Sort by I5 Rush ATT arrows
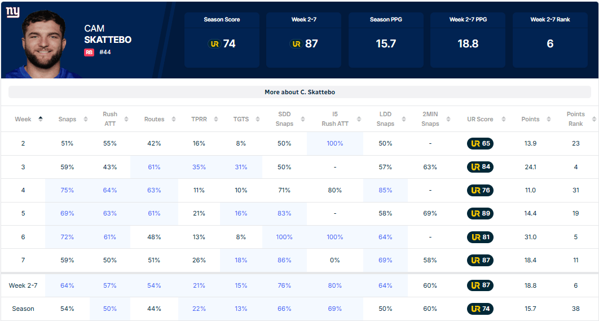The image size is (599, 321). tap(359, 119)
